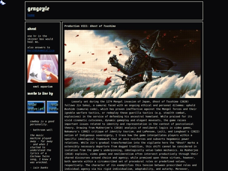Click the '- iain banks' attribution
The height and width of the screenshot is (171, 228).
pos(39,168)
